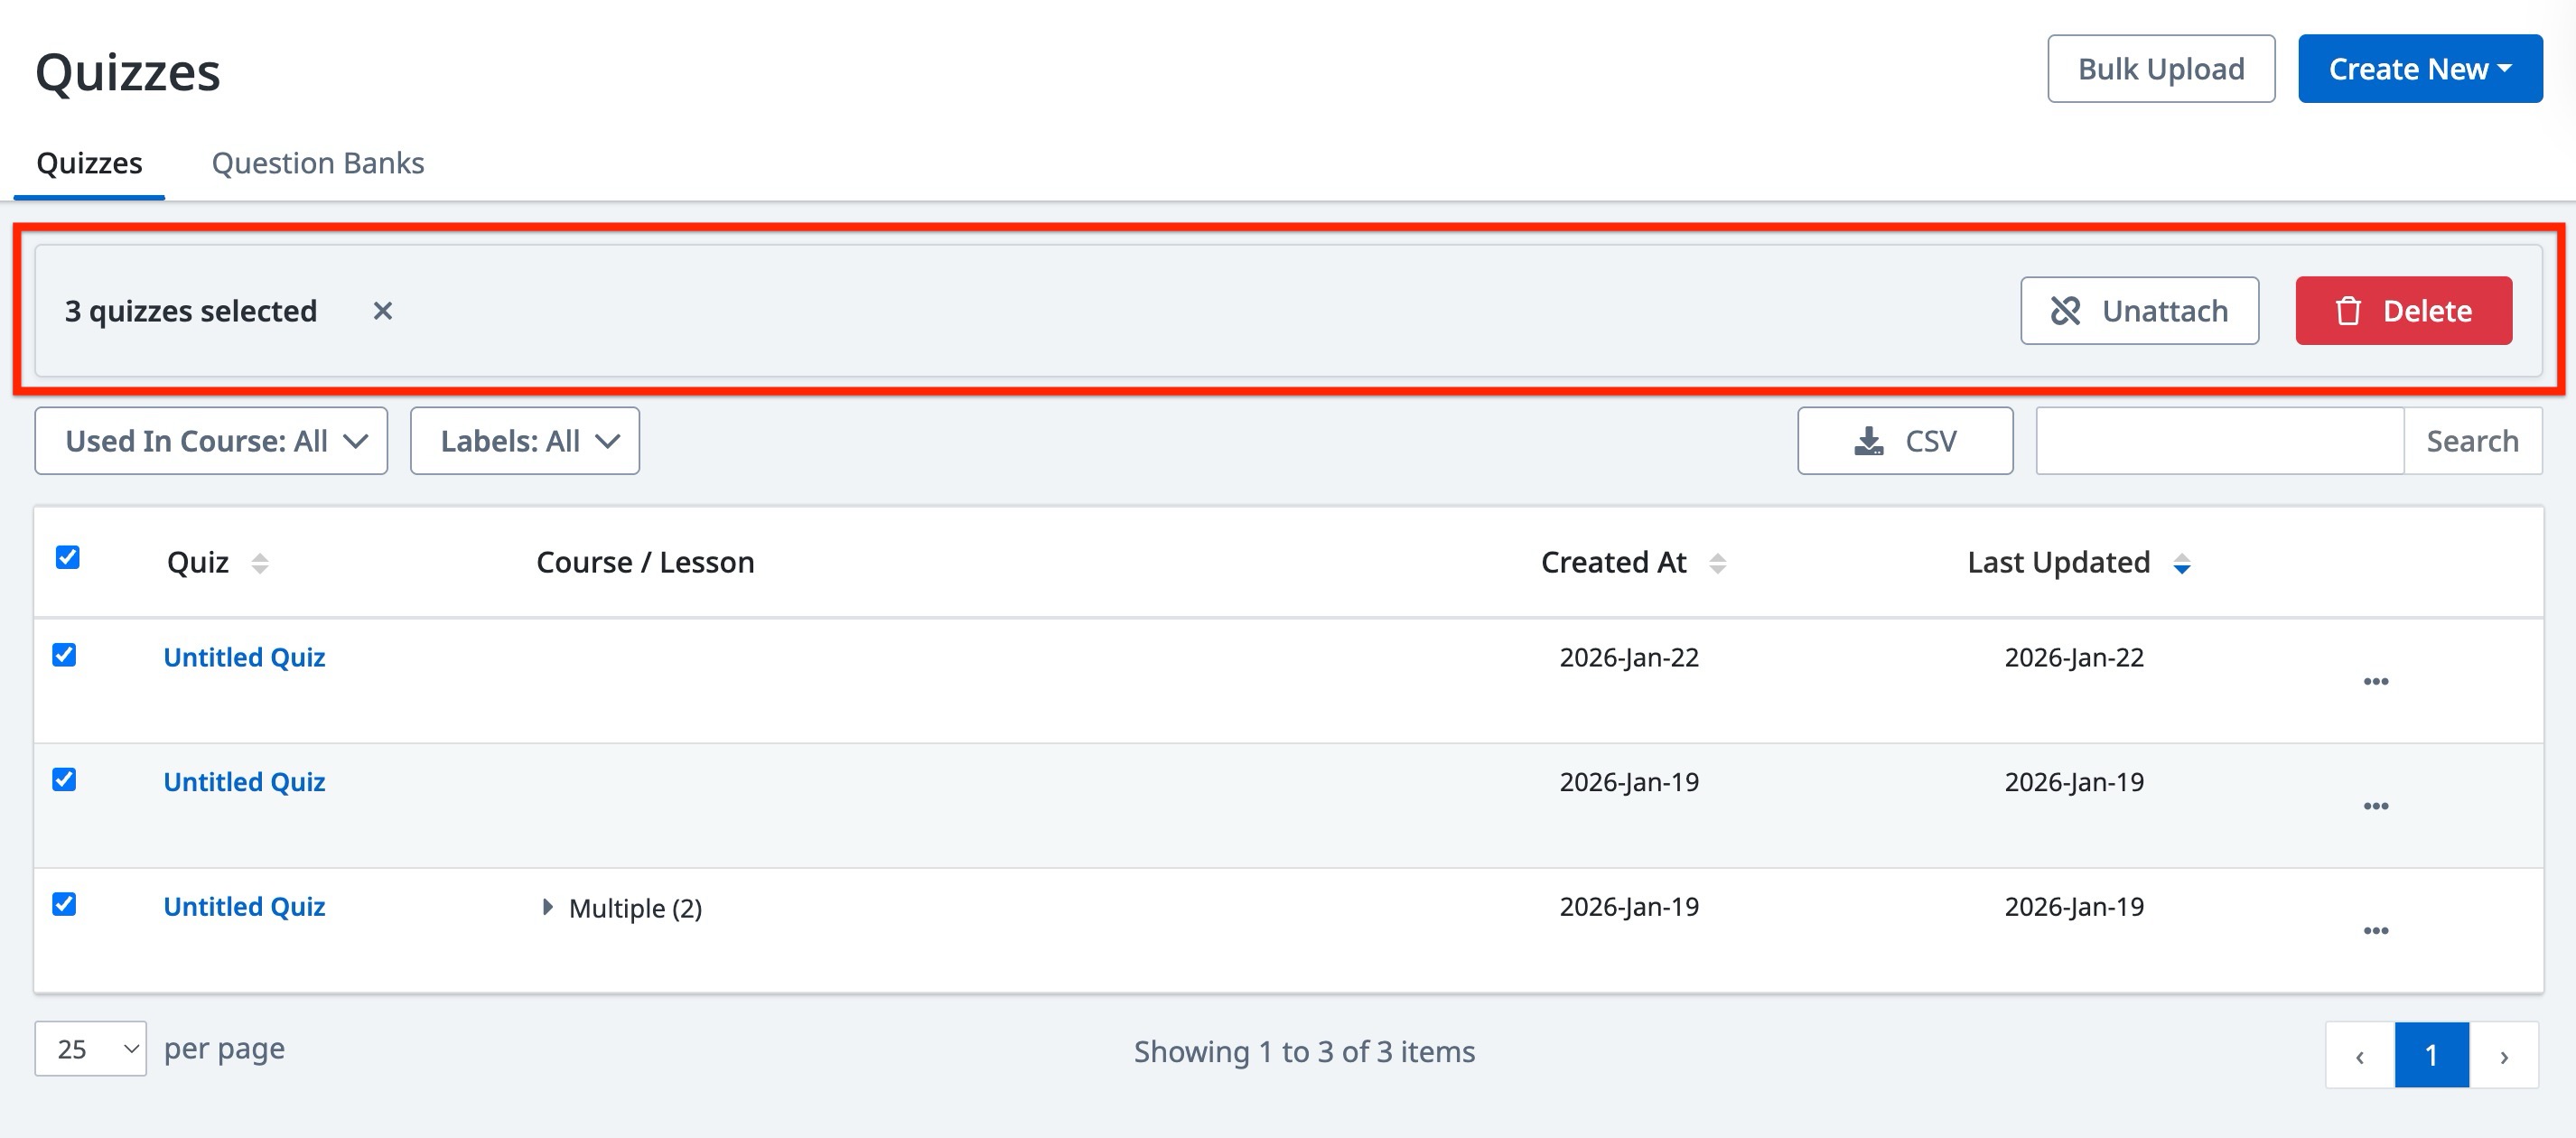Uncheck the select-all header checkbox

(68, 557)
